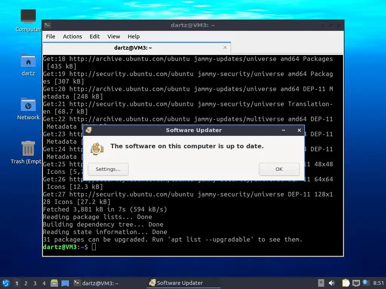This screenshot has height=289, width=386.
Task: Open the Lubuntu application menu
Action: pos(6,283)
